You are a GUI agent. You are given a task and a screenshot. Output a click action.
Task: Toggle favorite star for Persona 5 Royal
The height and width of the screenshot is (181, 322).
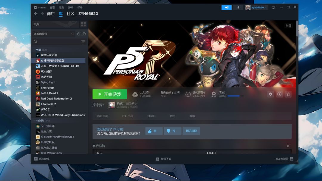click(288, 94)
